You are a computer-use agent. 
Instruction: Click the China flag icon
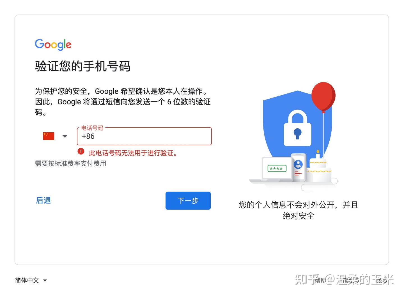point(49,136)
